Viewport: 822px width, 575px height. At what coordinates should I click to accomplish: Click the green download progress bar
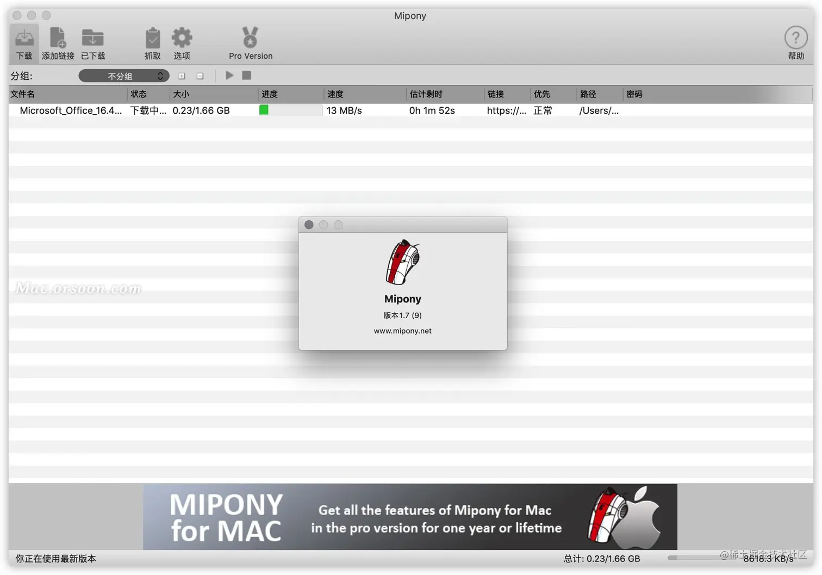[x=291, y=110]
